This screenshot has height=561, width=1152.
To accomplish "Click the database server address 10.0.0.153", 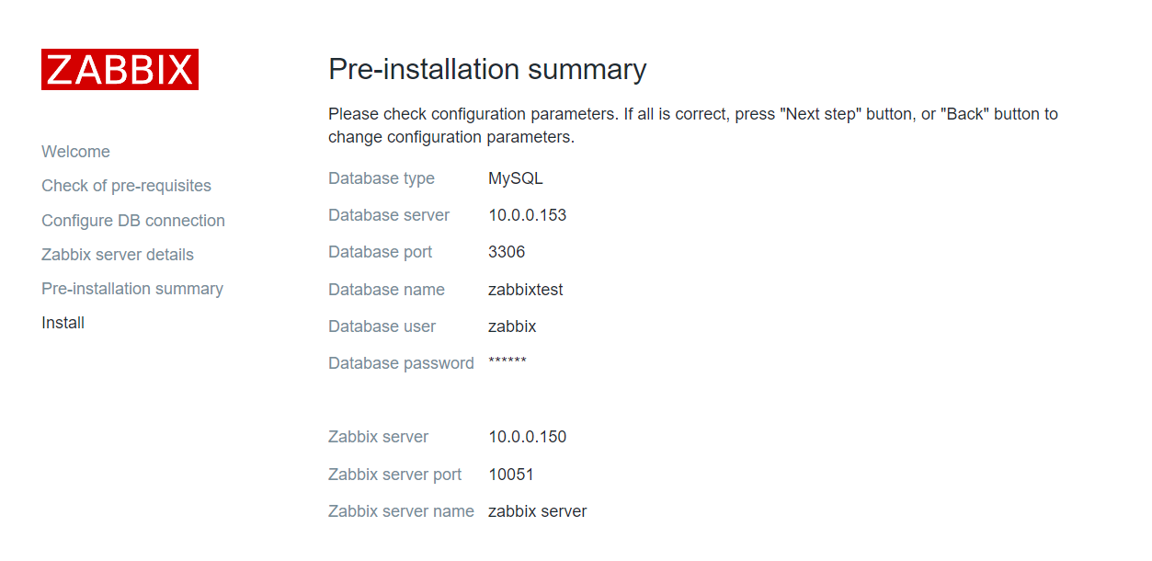I will [x=527, y=215].
